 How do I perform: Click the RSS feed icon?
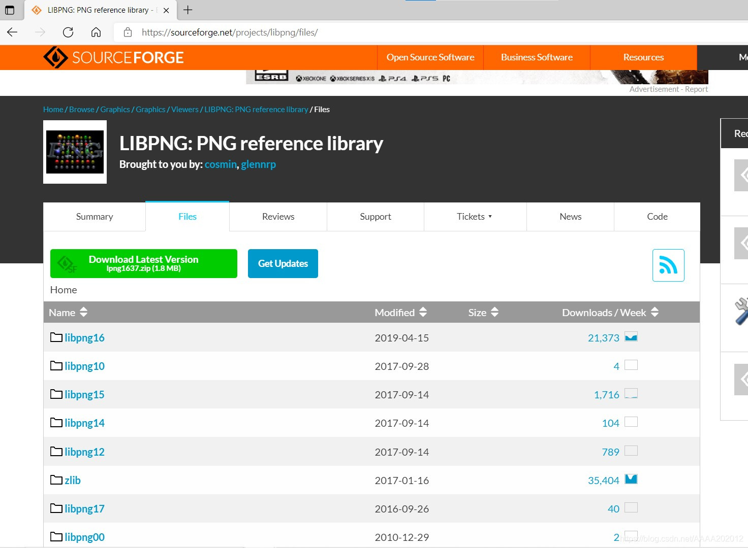pyautogui.click(x=668, y=265)
